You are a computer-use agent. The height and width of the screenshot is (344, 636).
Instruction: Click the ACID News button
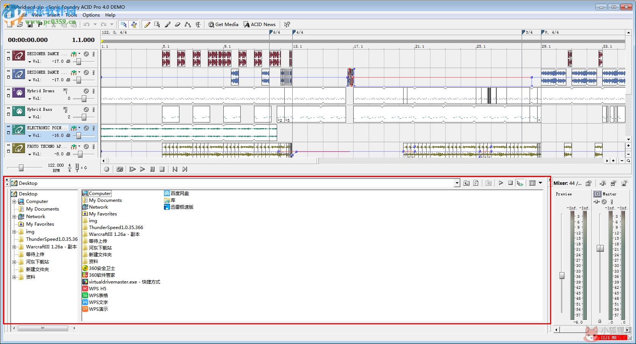click(x=259, y=25)
